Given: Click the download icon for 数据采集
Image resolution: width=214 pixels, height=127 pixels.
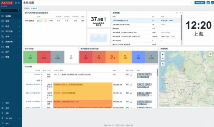Looking at the screenshot, I should point(3,42).
